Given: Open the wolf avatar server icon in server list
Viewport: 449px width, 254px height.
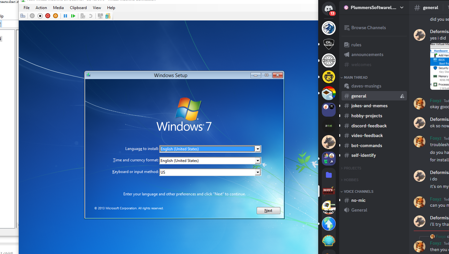Looking at the screenshot, I should click(x=329, y=142).
